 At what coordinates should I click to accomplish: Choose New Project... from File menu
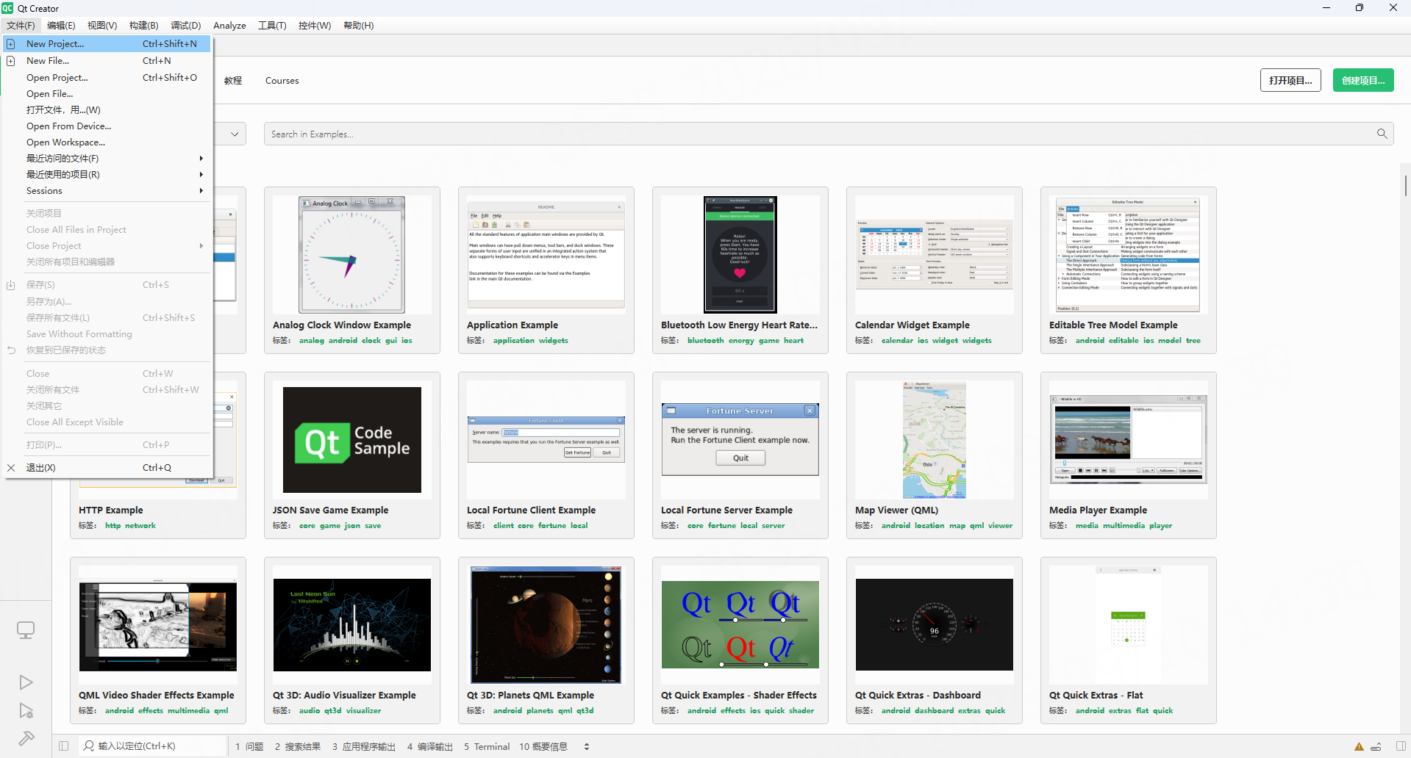(x=107, y=44)
